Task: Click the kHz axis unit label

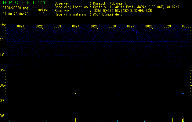Action: (3, 25)
